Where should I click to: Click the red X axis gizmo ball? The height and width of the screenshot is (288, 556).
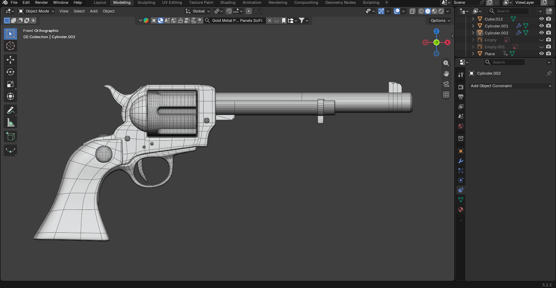click(x=448, y=42)
